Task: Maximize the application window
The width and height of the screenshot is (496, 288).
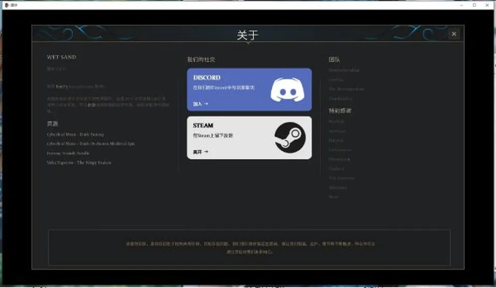Action: pos(474,5)
